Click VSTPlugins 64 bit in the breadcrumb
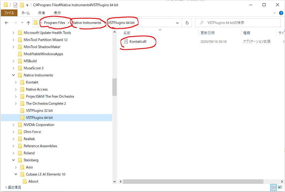The width and height of the screenshot is (285, 192). pos(121,23)
